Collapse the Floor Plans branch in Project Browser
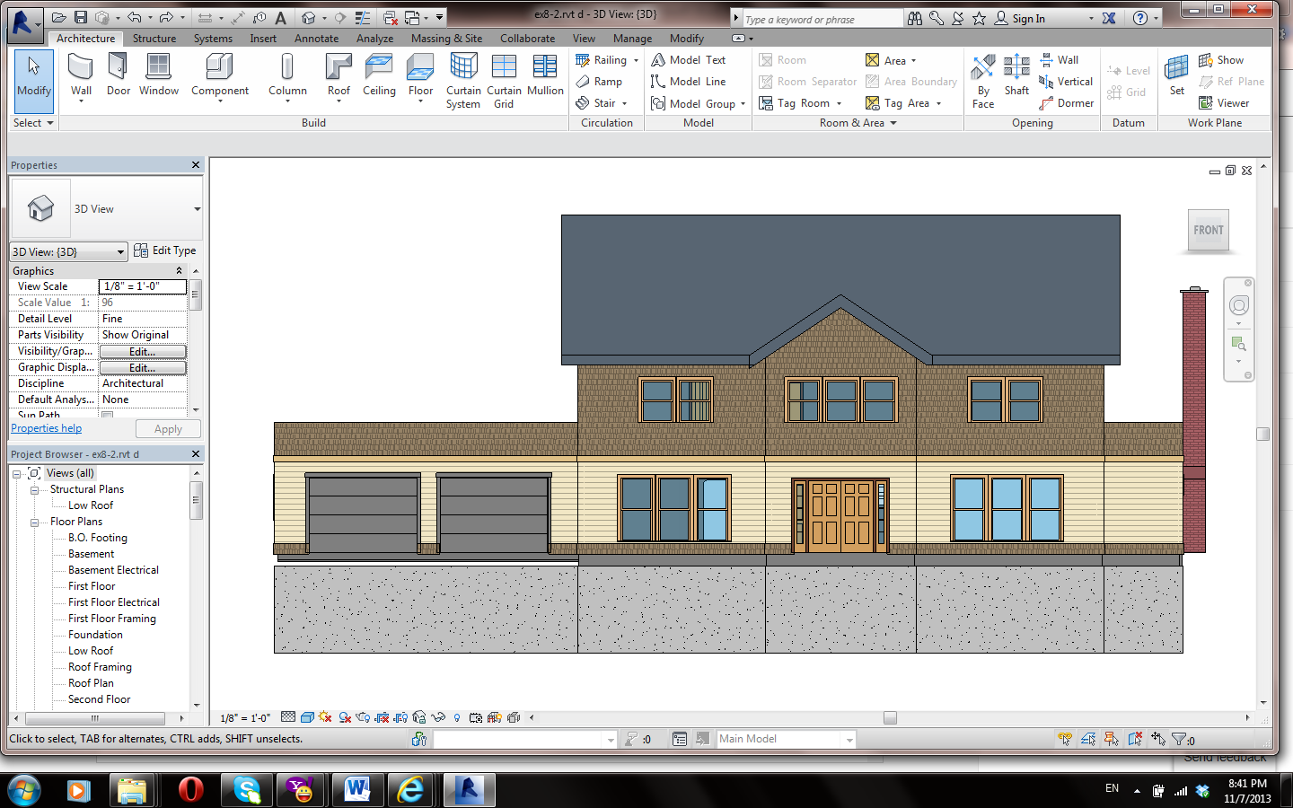The width and height of the screenshot is (1293, 808). pos(34,521)
